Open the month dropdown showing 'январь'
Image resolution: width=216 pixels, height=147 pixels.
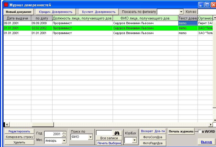point(64,140)
